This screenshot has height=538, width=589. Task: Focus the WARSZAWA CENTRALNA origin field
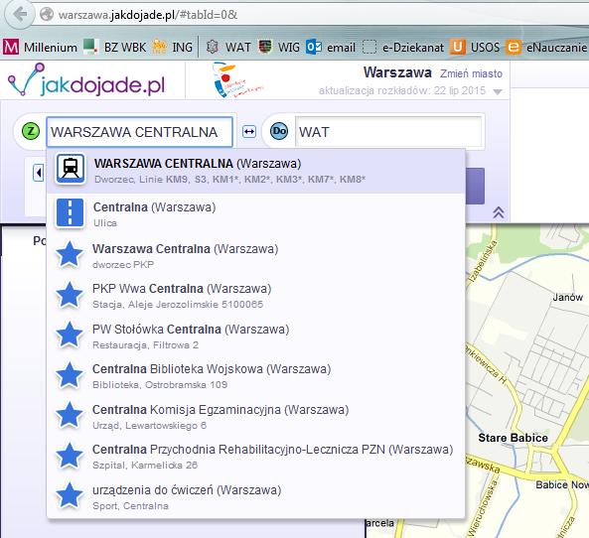(139, 132)
